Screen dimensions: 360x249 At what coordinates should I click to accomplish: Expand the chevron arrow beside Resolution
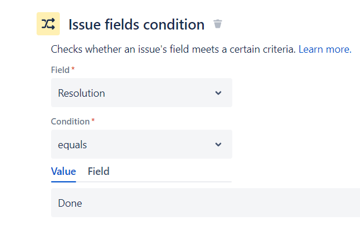[x=218, y=93]
